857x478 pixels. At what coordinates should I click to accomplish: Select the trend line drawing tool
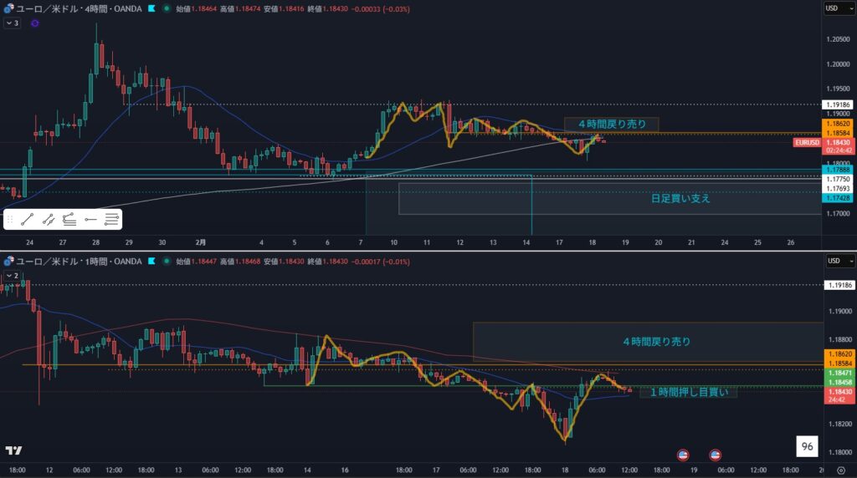point(27,220)
